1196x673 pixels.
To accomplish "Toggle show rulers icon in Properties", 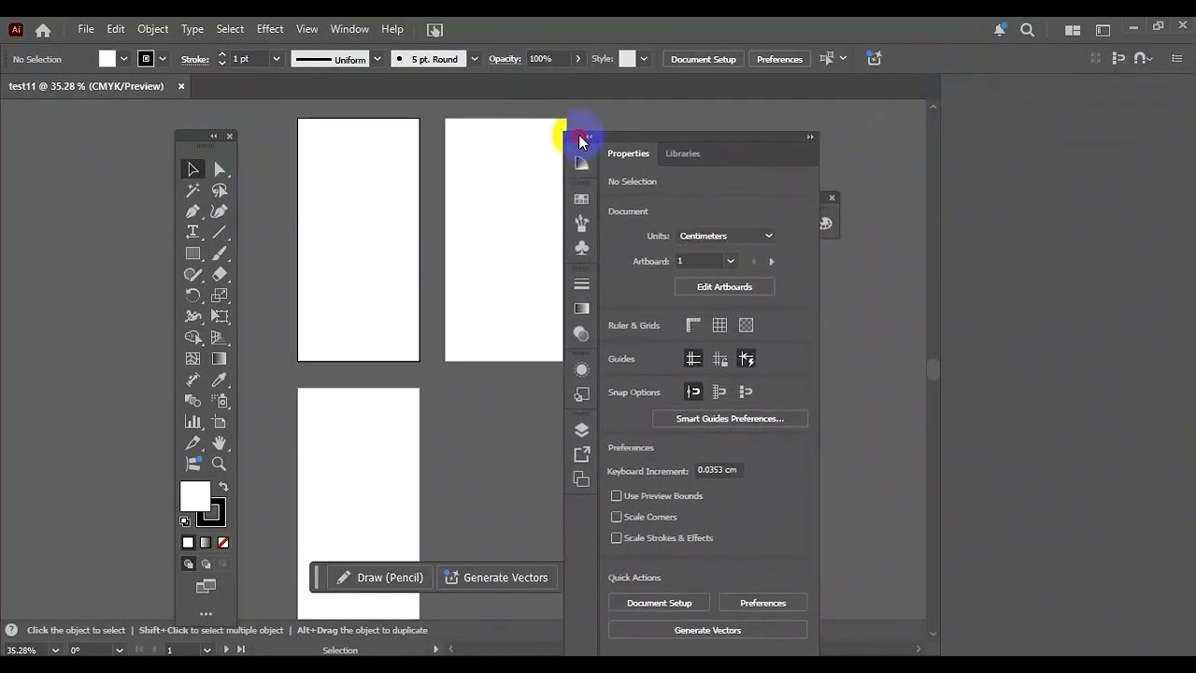I will [x=693, y=325].
